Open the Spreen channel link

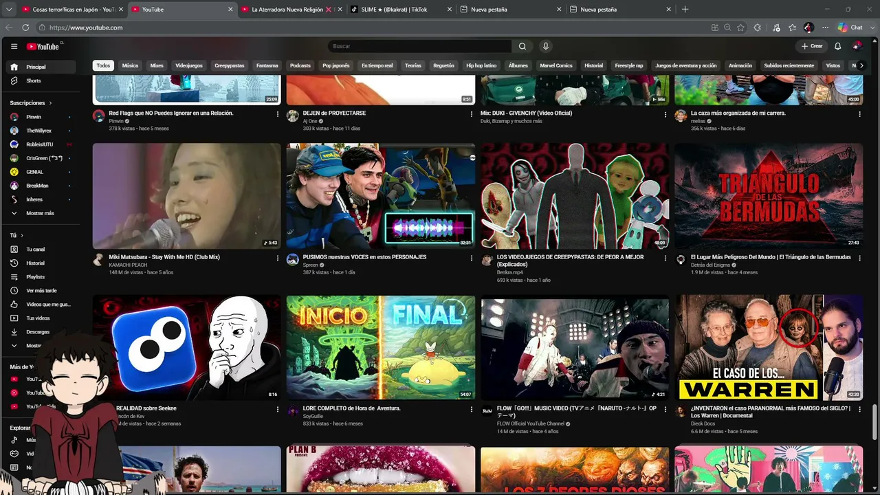coord(311,265)
